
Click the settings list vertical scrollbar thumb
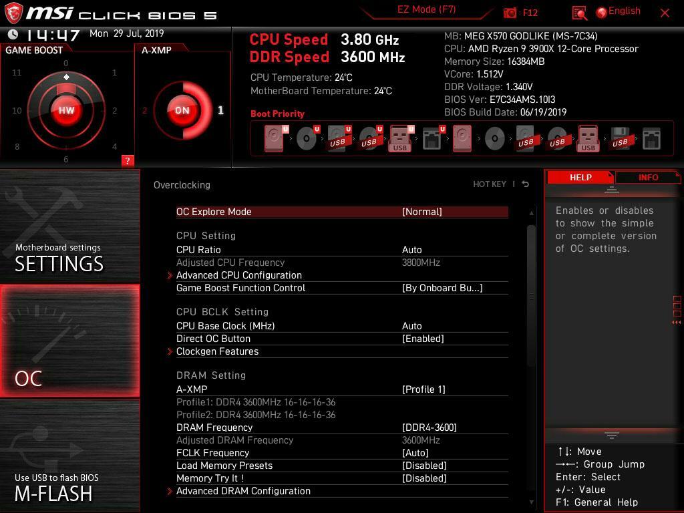(531, 297)
